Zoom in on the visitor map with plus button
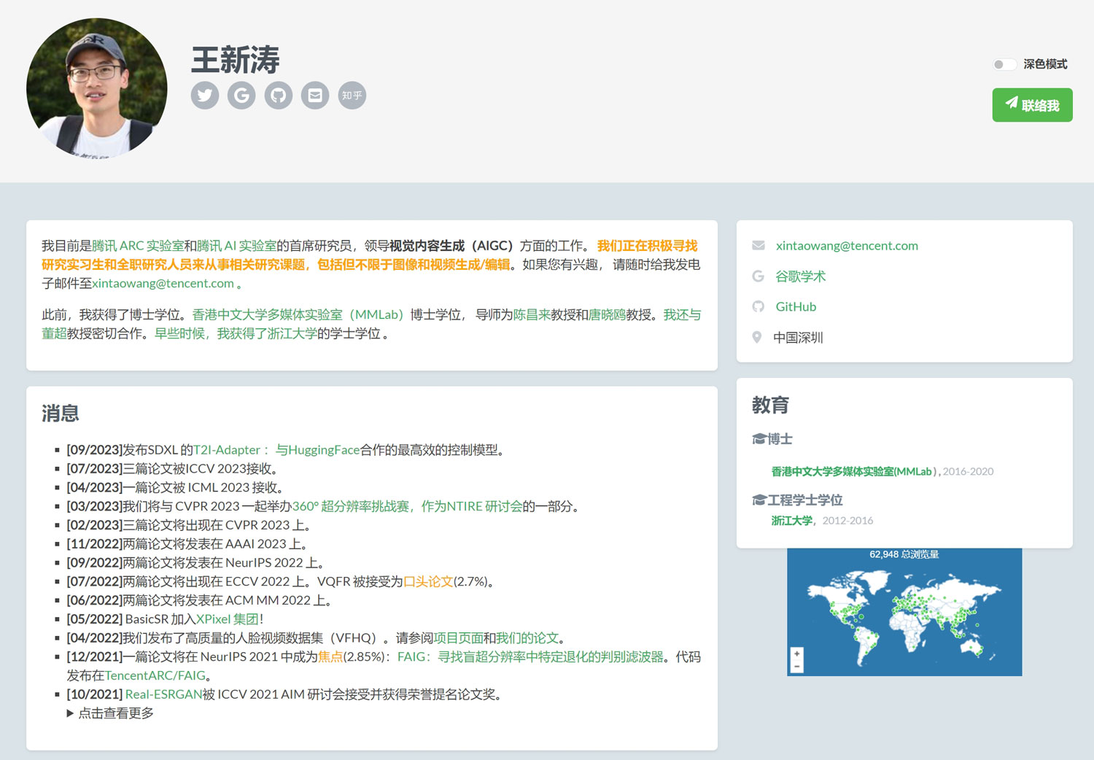Screen dimensions: 1094x760 pyautogui.click(x=796, y=653)
